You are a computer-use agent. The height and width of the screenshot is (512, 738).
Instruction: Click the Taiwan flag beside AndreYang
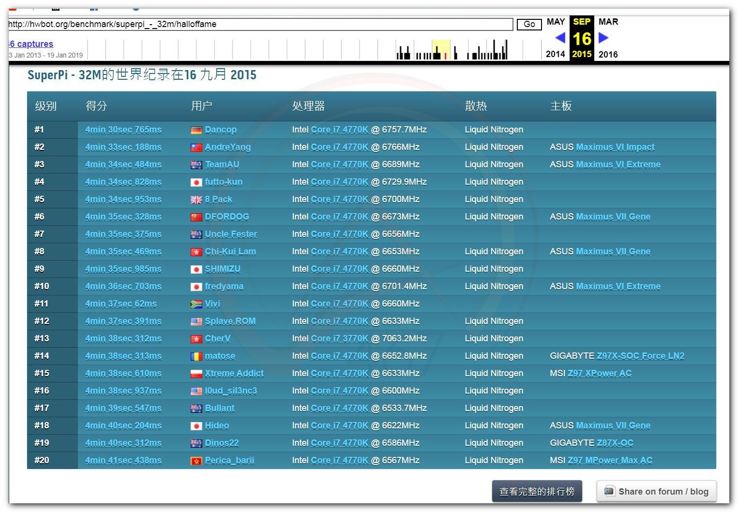[196, 147]
